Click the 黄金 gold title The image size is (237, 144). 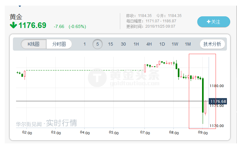pyautogui.click(x=16, y=17)
